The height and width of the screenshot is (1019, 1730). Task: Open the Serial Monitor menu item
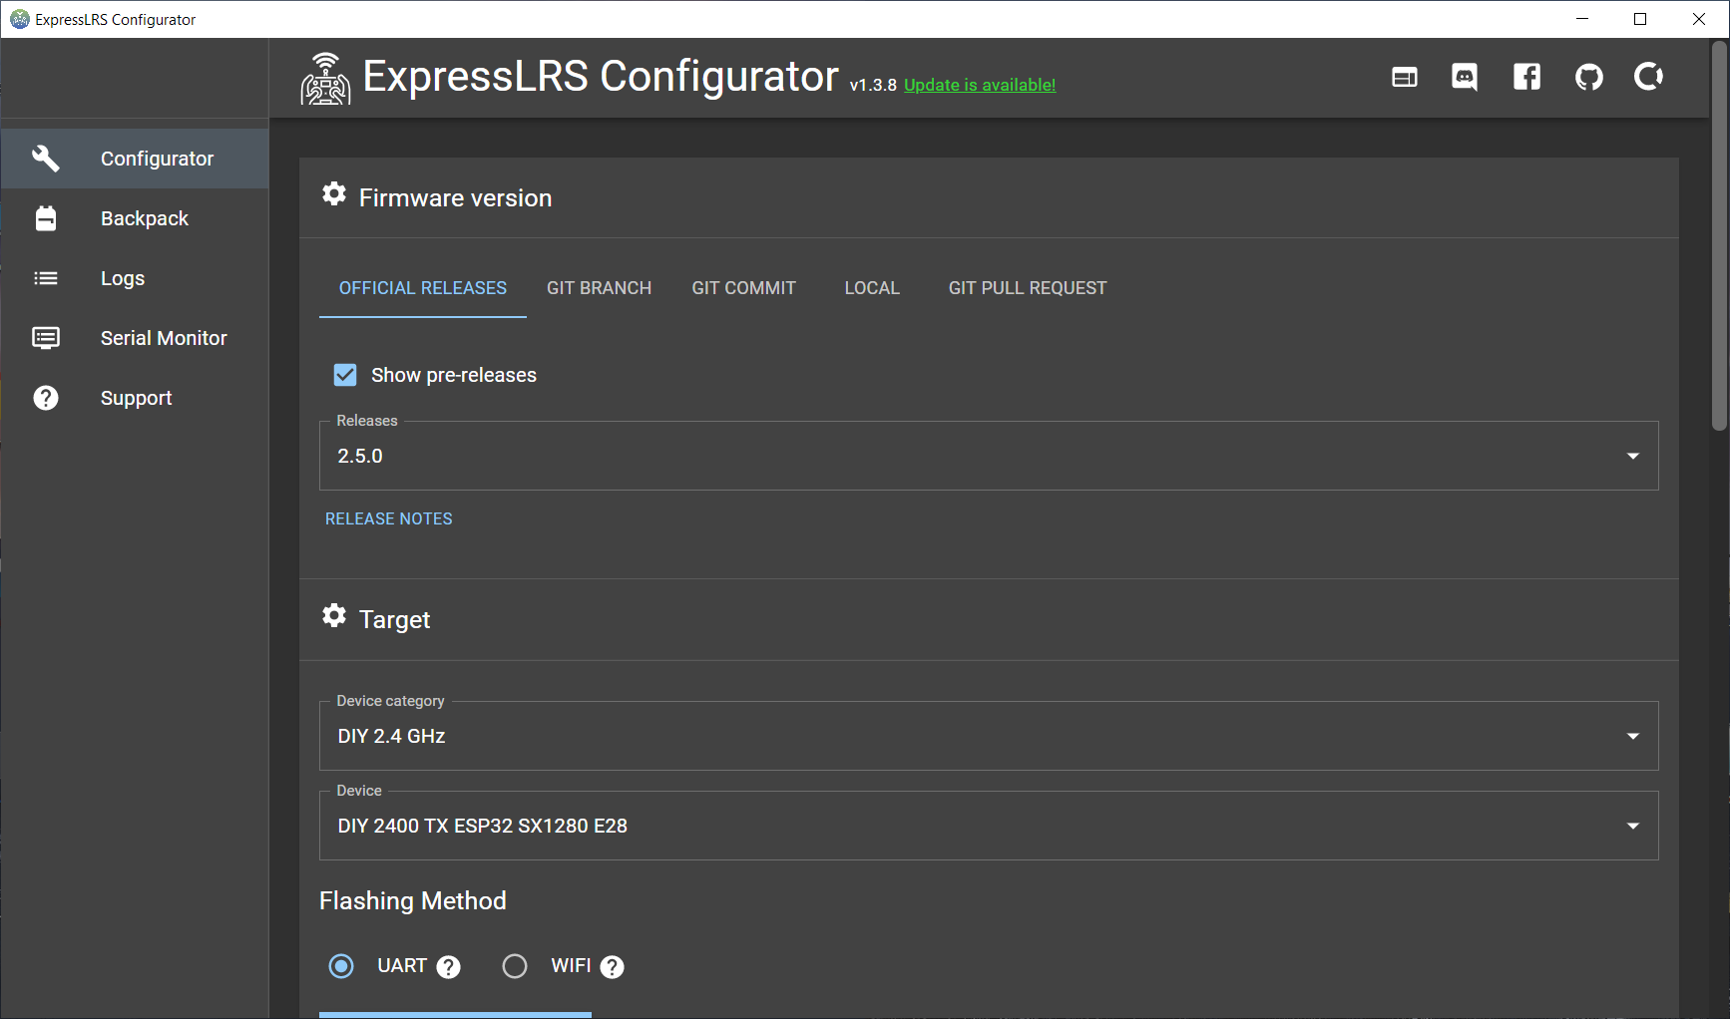[135, 338]
